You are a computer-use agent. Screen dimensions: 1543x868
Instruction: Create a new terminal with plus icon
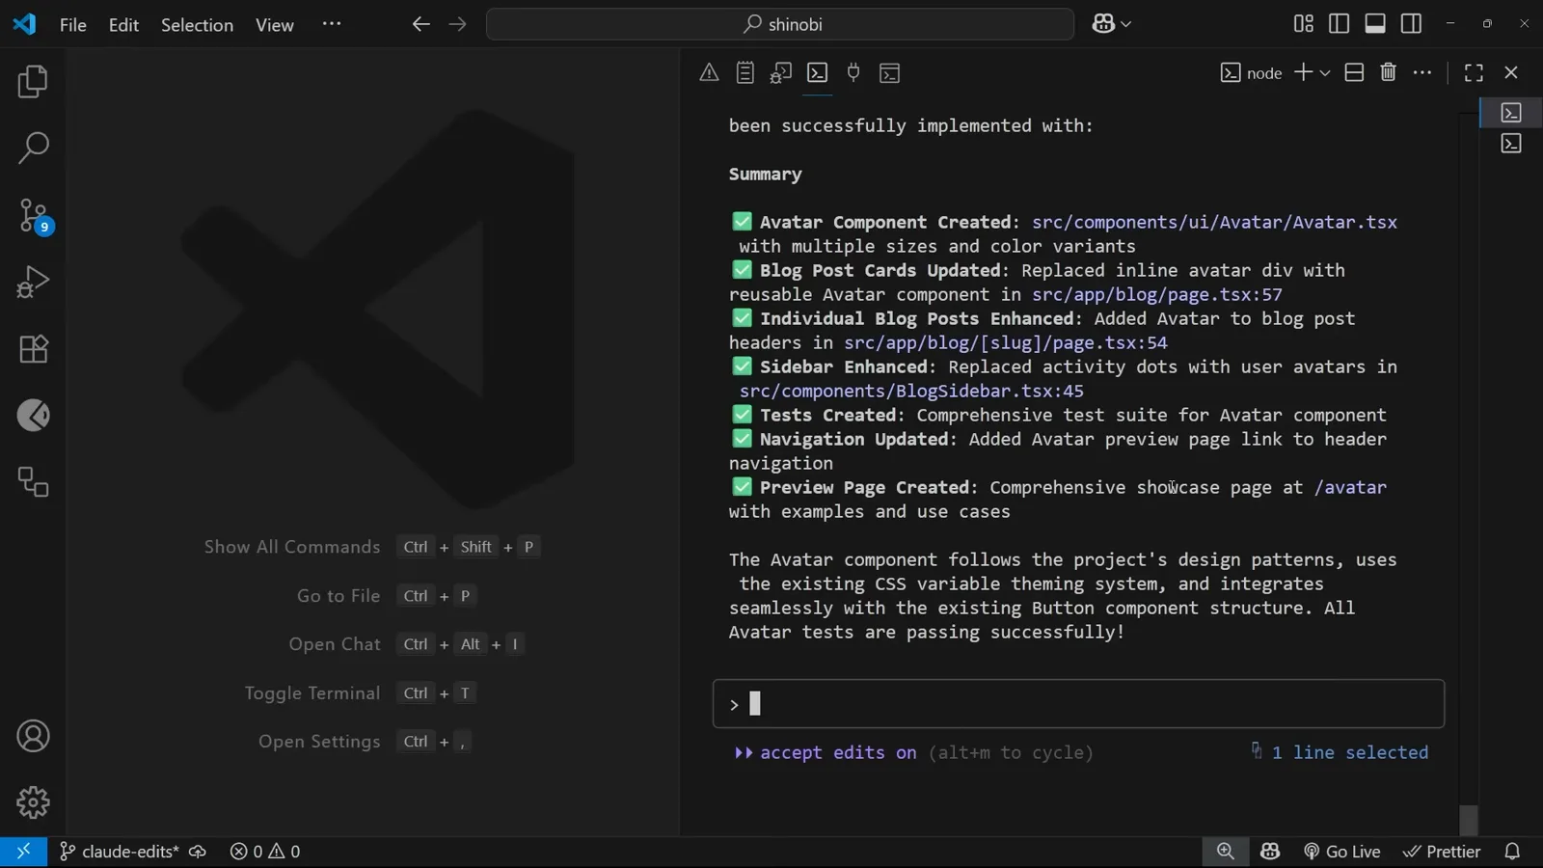[x=1303, y=72]
